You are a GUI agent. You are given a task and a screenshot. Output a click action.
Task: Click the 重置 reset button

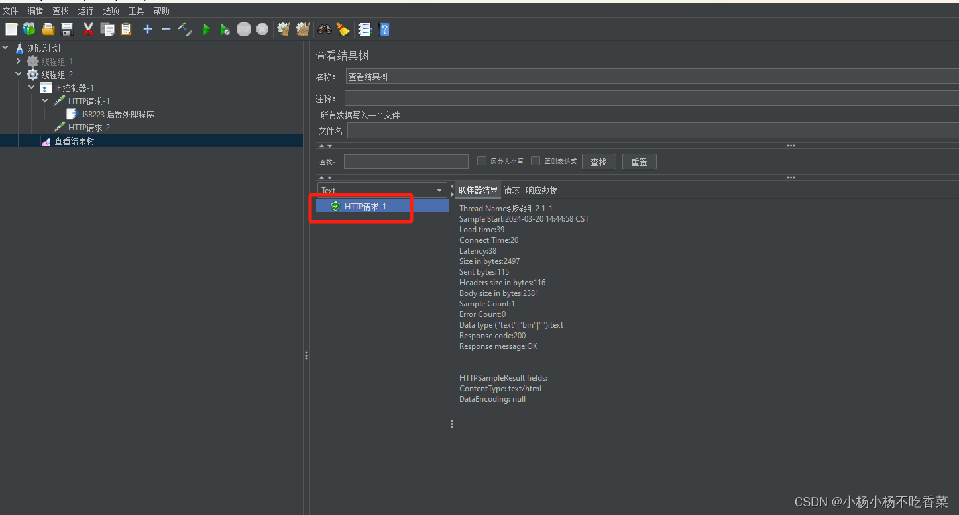coord(639,162)
